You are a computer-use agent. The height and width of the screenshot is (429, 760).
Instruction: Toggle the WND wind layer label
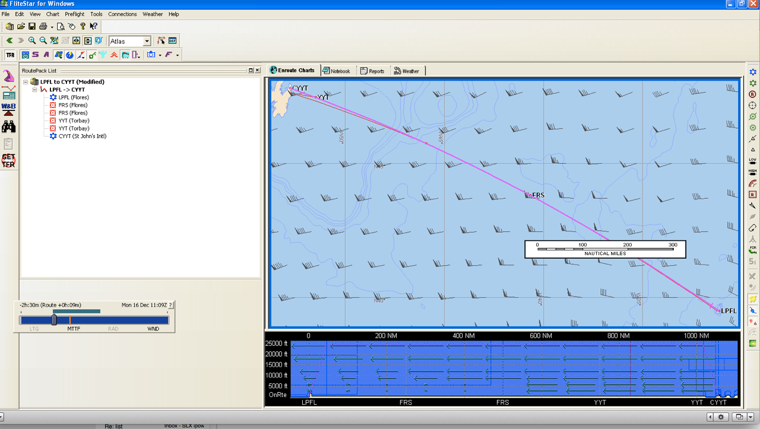point(153,329)
